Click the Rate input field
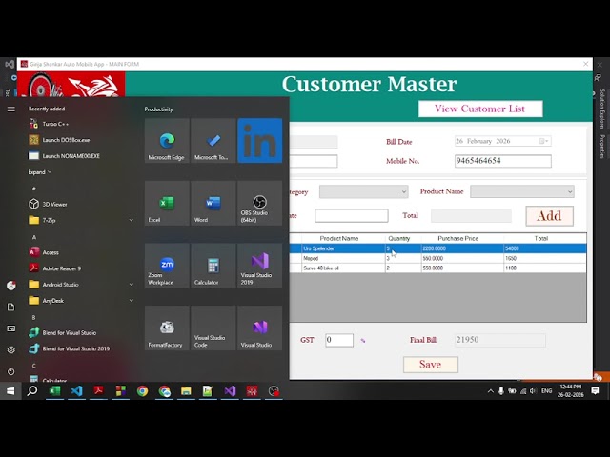 [352, 216]
